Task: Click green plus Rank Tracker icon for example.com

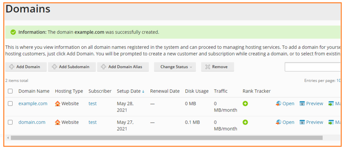Action: tap(245, 103)
